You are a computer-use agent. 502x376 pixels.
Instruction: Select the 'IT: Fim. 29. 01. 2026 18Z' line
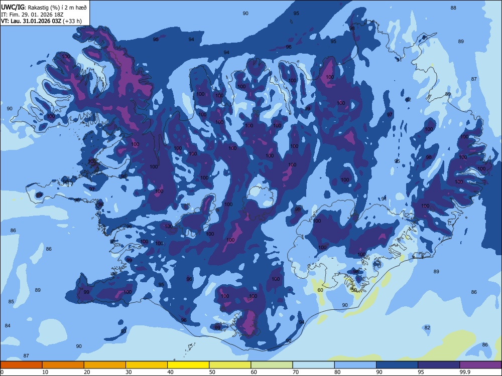pos(32,15)
